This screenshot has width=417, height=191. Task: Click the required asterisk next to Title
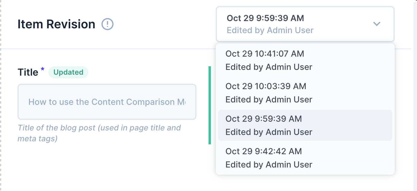pos(42,69)
